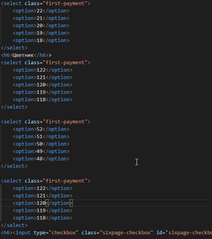Click the option value 50
This screenshot has width=212, height=239.
40,144
